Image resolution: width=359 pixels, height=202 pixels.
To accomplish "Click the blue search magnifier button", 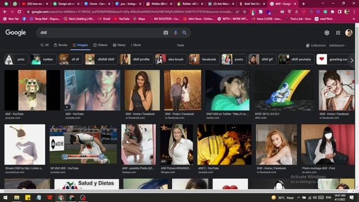I will click(x=185, y=33).
